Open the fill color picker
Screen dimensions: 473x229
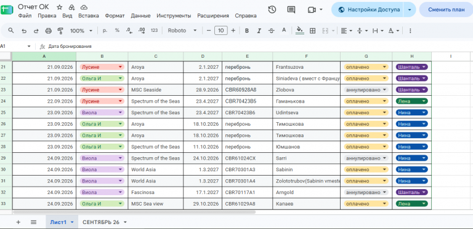[299, 31]
